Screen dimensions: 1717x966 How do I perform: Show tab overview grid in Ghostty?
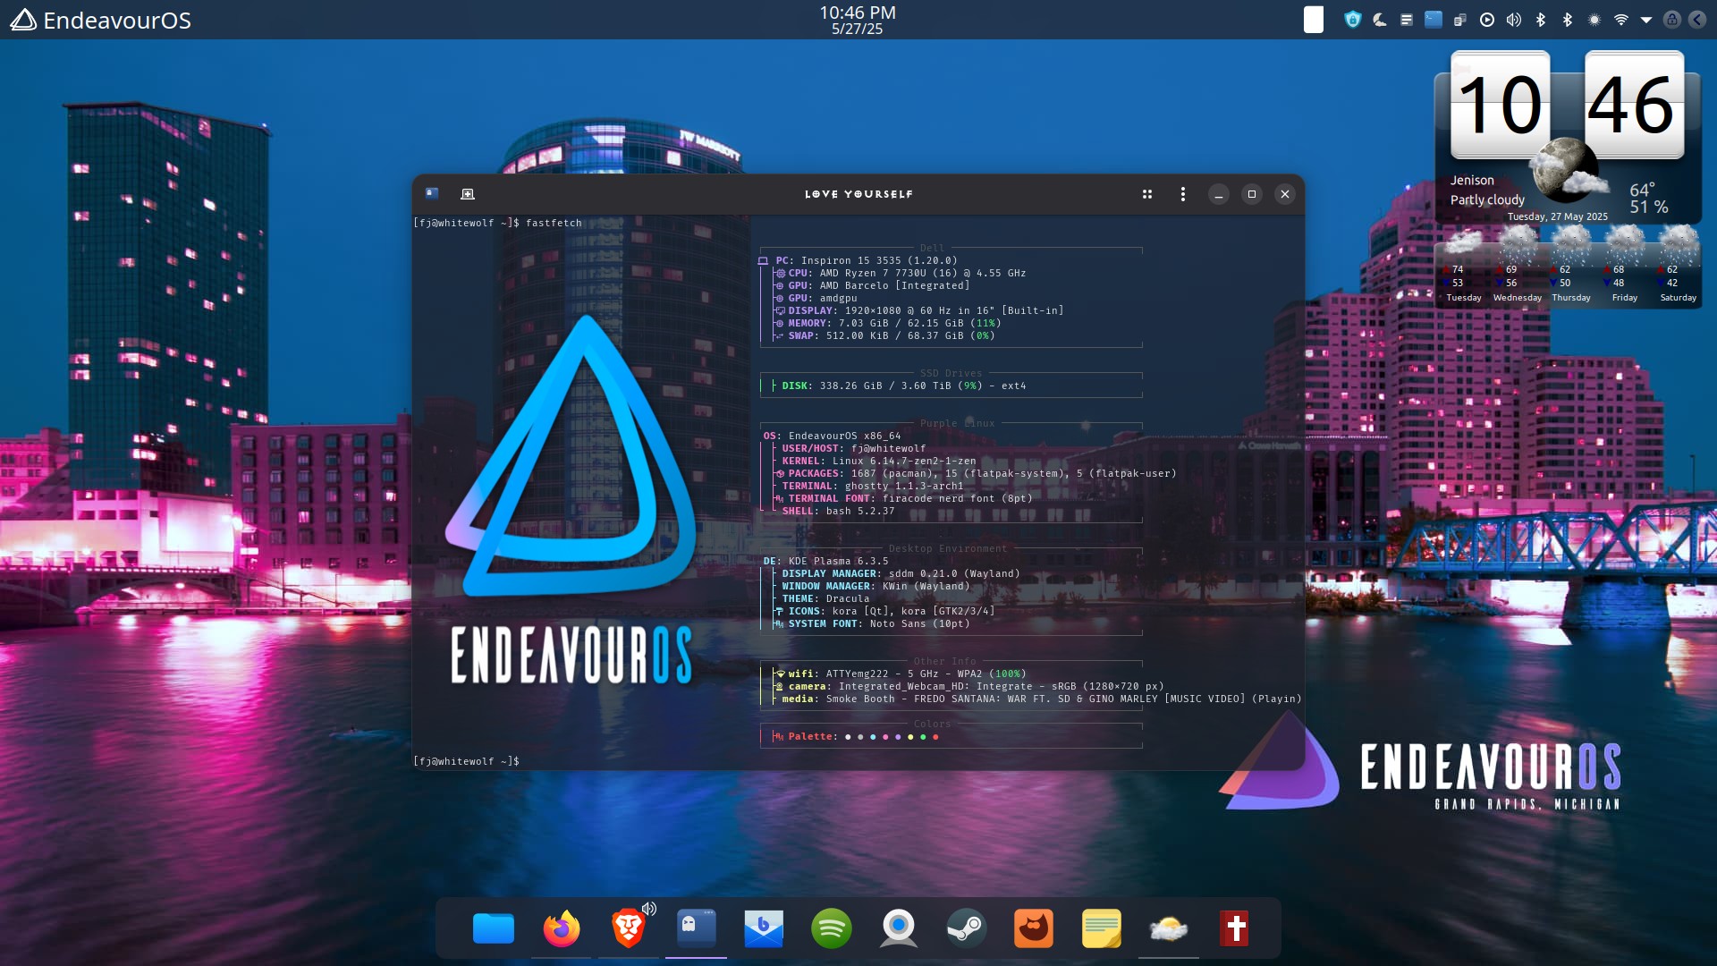pyautogui.click(x=1147, y=194)
